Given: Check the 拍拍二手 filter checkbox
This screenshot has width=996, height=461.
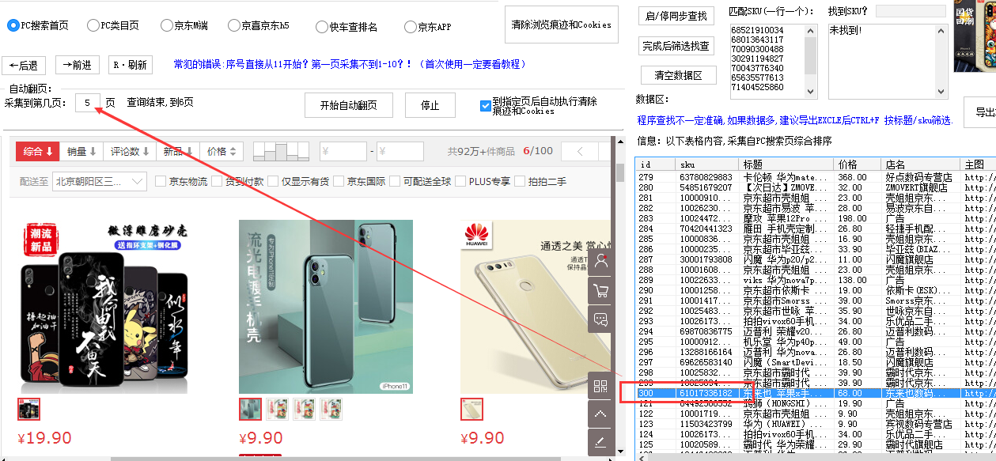Looking at the screenshot, I should [x=520, y=181].
